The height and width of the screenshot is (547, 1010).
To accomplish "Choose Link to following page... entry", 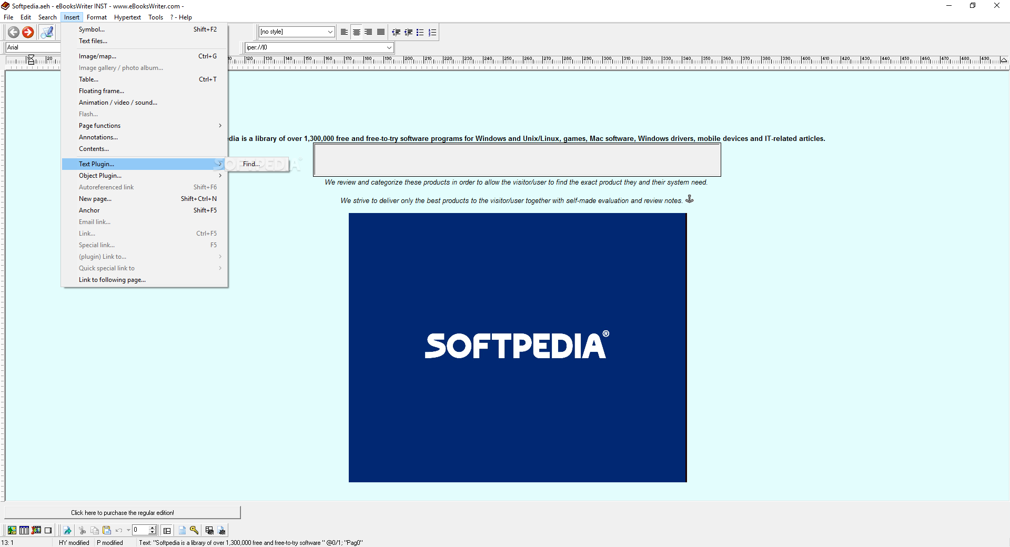I will pos(145,280).
